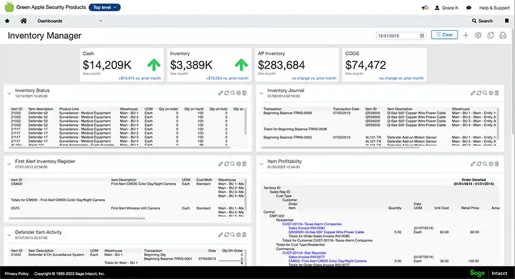Open the chat bubble icon

coord(469,7)
